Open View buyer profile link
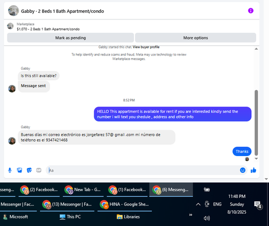Screen dimensions: 269x226 [x=146, y=47]
